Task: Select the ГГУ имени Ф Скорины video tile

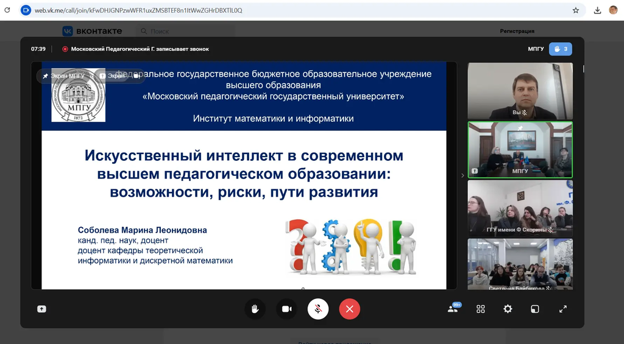Action: (520, 207)
